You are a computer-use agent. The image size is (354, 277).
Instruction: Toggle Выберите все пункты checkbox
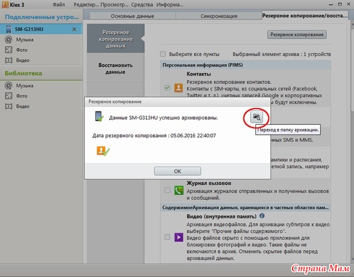[x=162, y=54]
